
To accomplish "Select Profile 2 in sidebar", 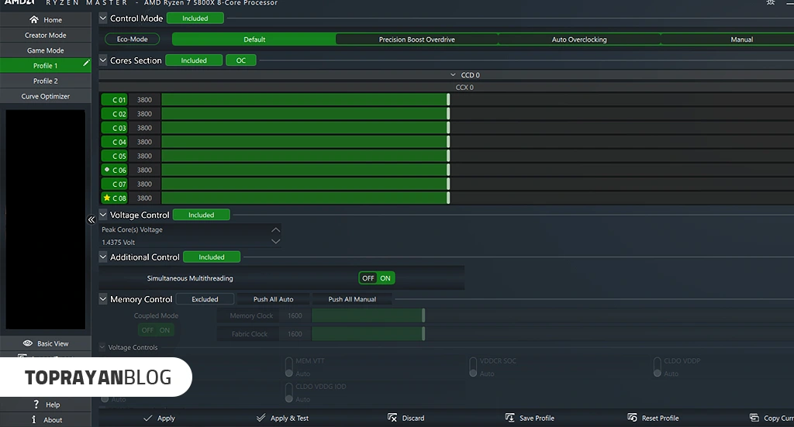I will pos(46,81).
